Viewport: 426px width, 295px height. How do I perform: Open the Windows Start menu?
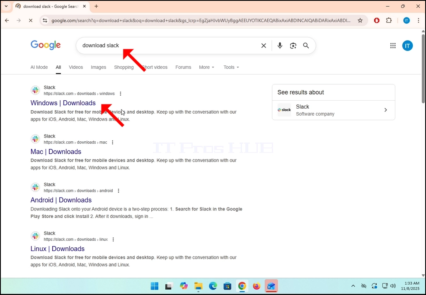tap(155, 286)
